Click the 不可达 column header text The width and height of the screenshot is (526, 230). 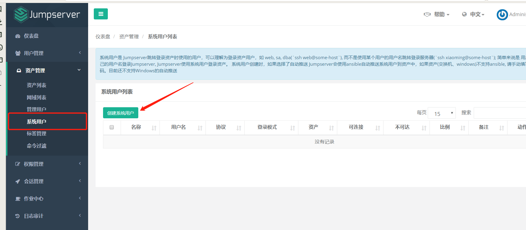click(402, 127)
